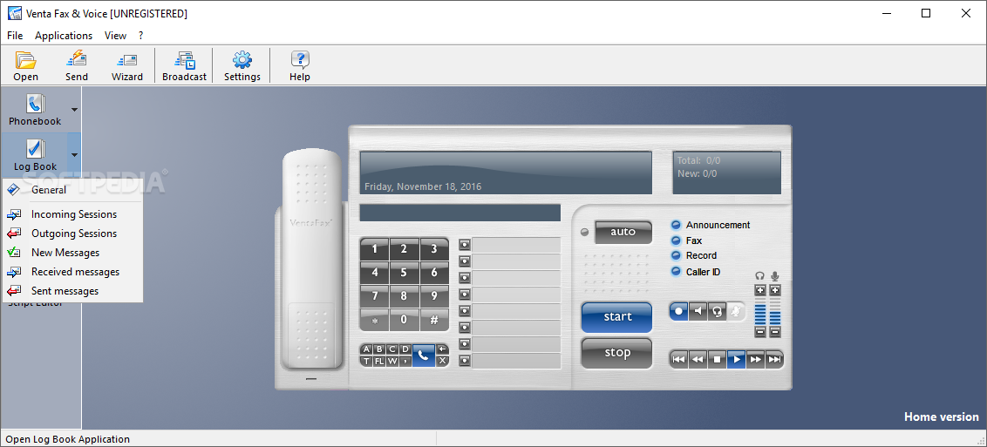Choose Incoming Sessions from the menu
987x447 pixels.
(72, 214)
